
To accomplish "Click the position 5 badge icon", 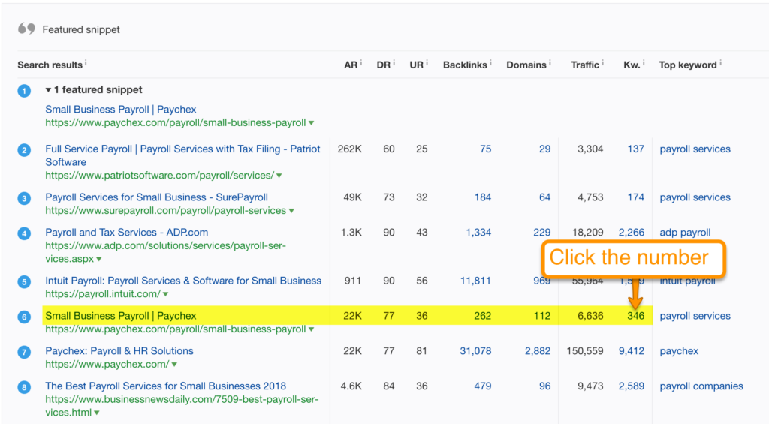I will point(24,282).
